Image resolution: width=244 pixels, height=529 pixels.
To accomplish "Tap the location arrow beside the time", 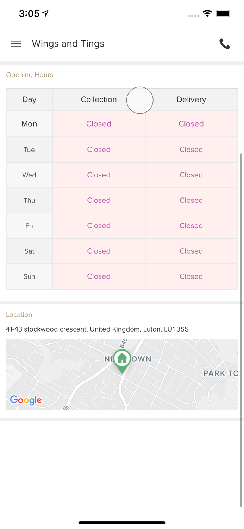I will pyautogui.click(x=45, y=13).
